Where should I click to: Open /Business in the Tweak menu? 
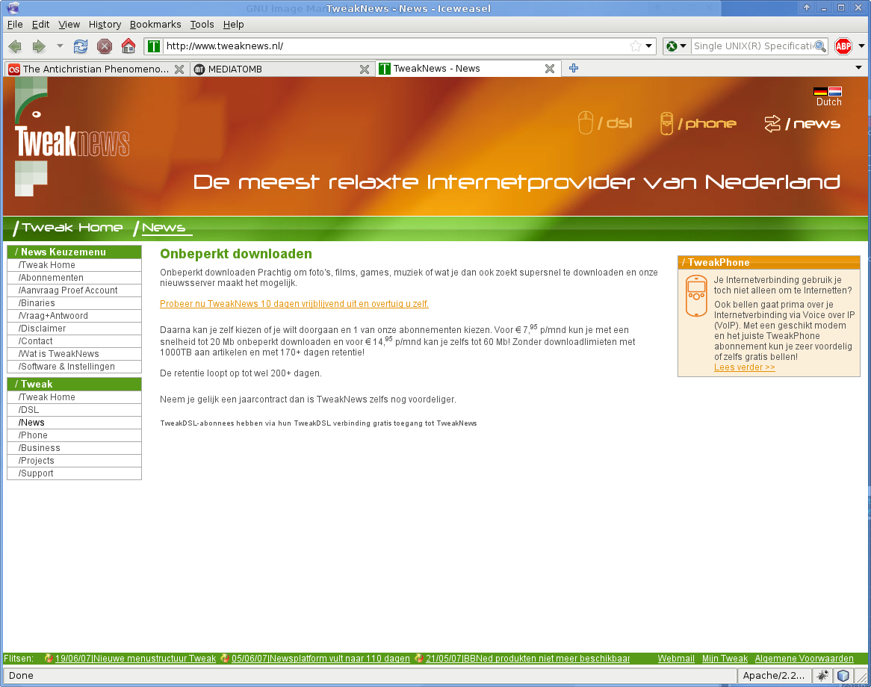75,448
